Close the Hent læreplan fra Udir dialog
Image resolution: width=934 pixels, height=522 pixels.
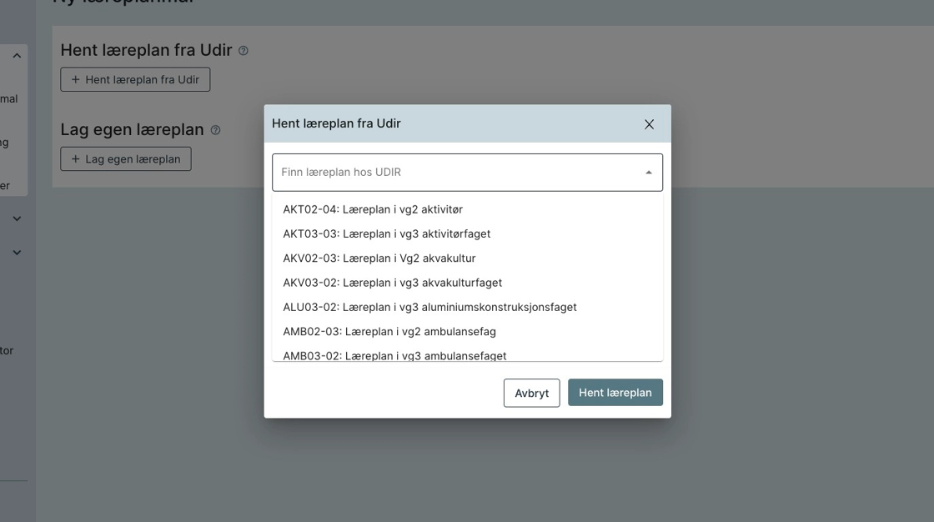pos(649,124)
